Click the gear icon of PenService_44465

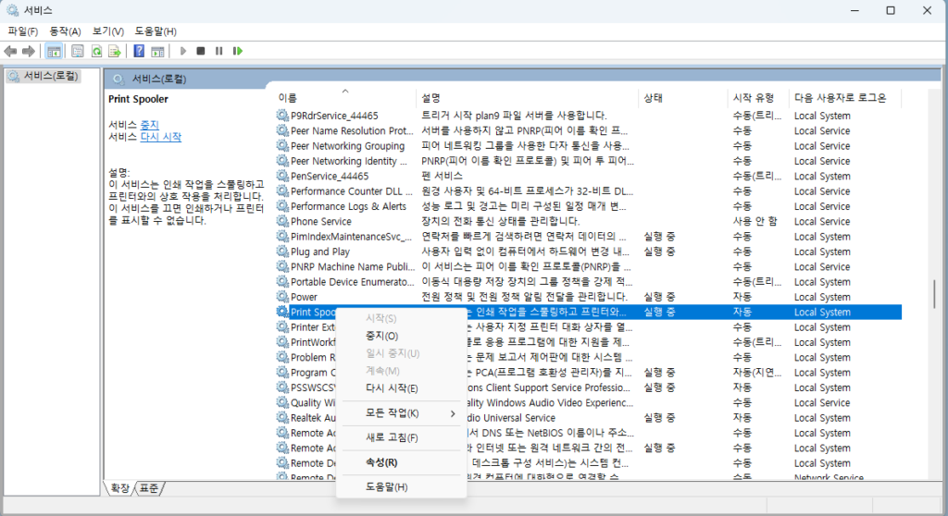[x=282, y=175]
